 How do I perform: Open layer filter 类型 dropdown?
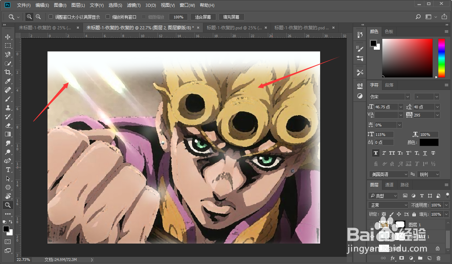tap(383, 196)
